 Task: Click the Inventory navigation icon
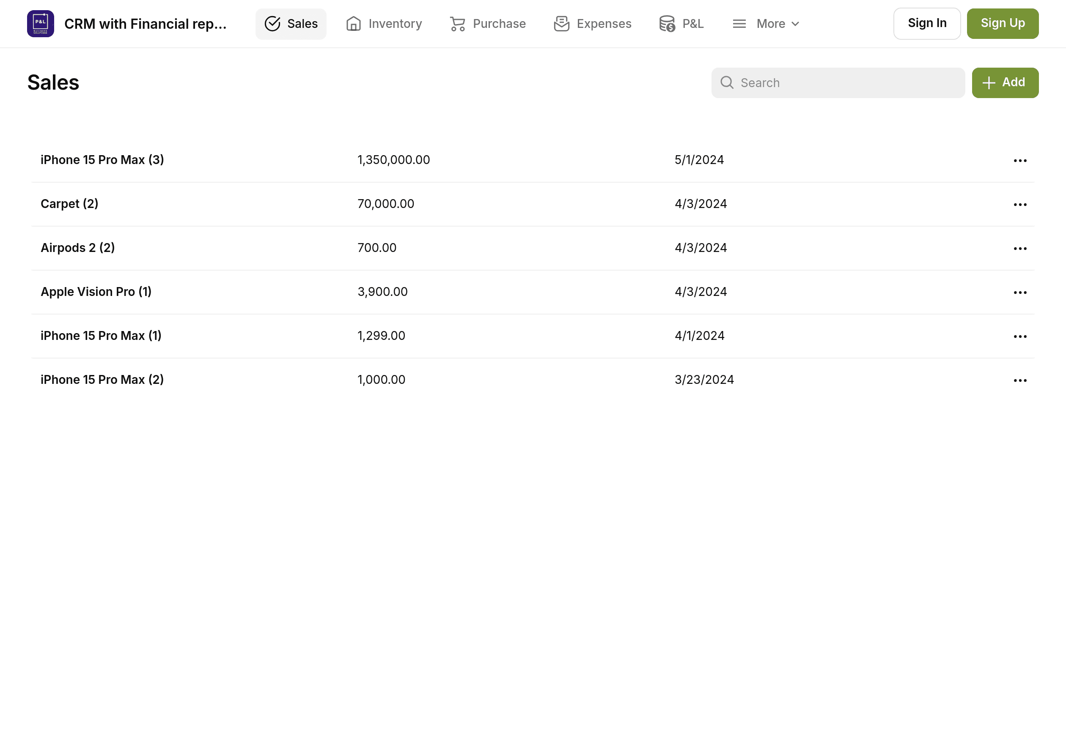tap(353, 24)
